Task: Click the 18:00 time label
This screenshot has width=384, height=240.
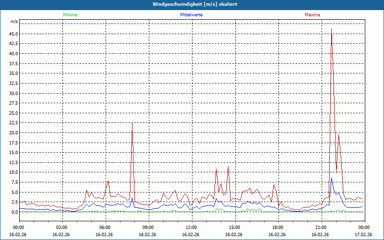Action: click(277, 228)
